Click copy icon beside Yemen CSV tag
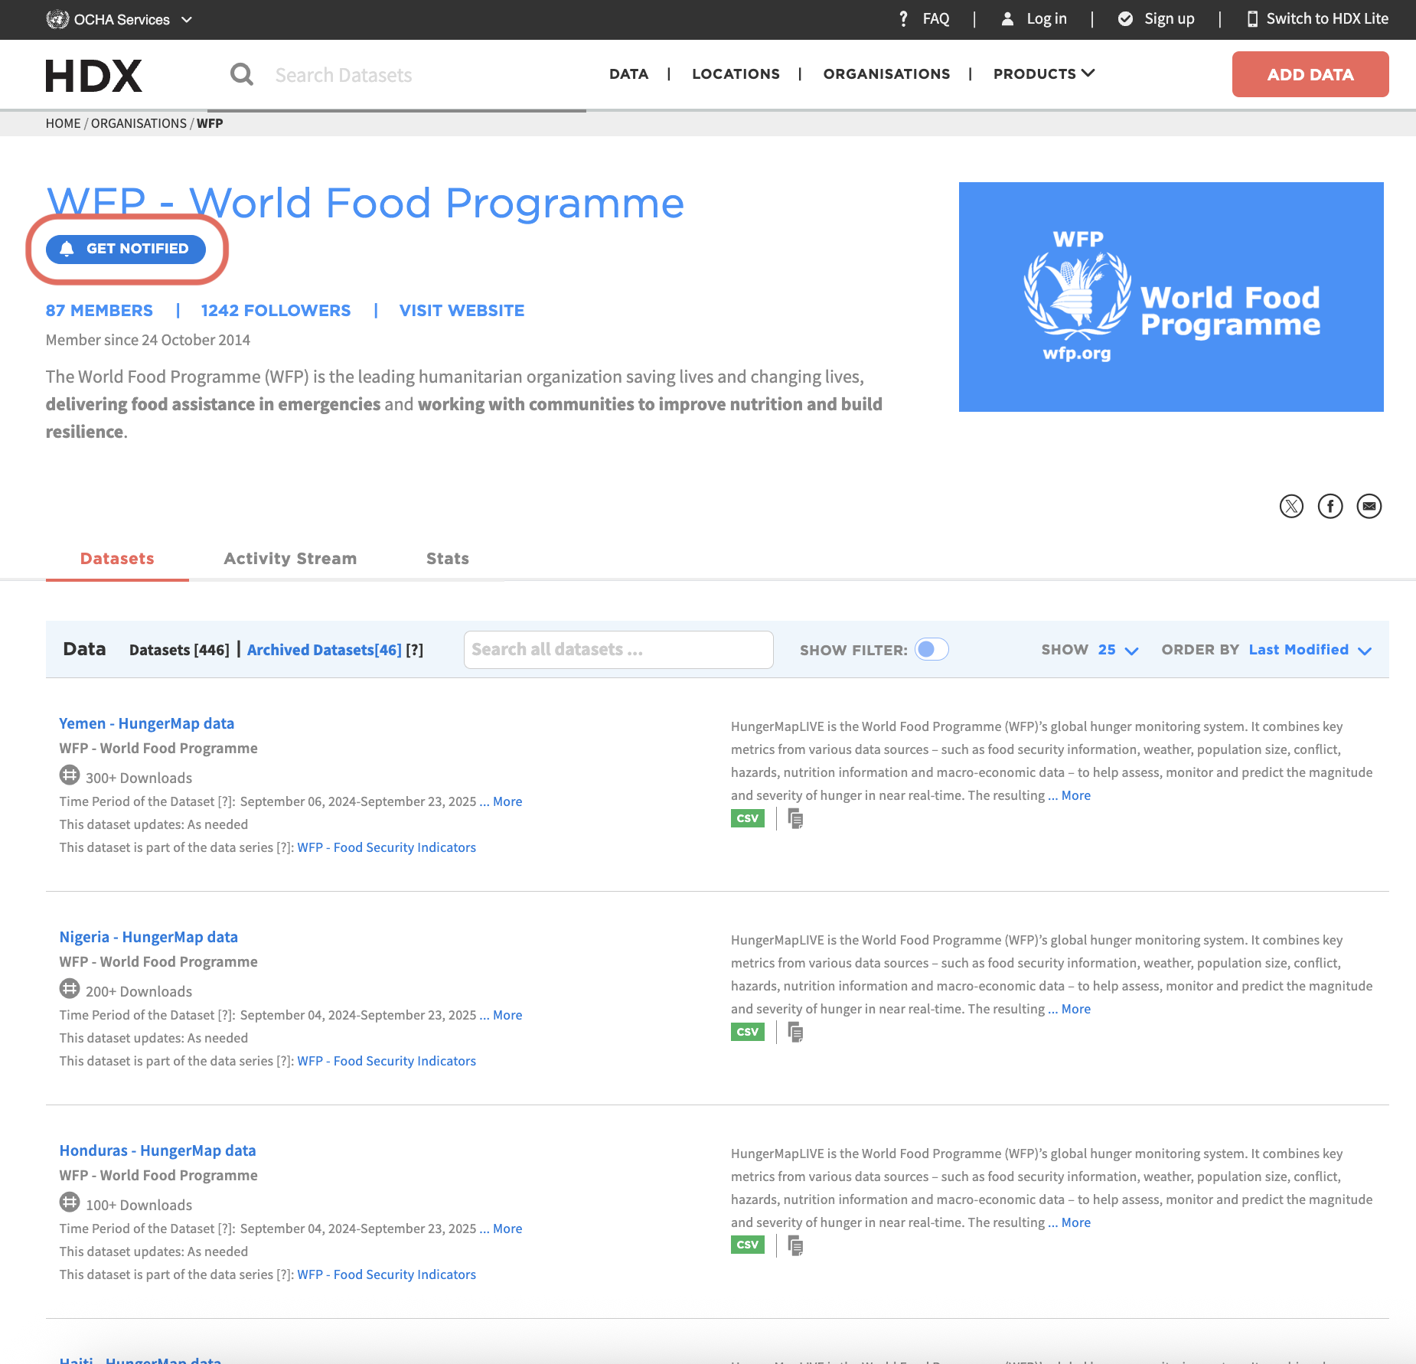1416x1364 pixels. [795, 818]
